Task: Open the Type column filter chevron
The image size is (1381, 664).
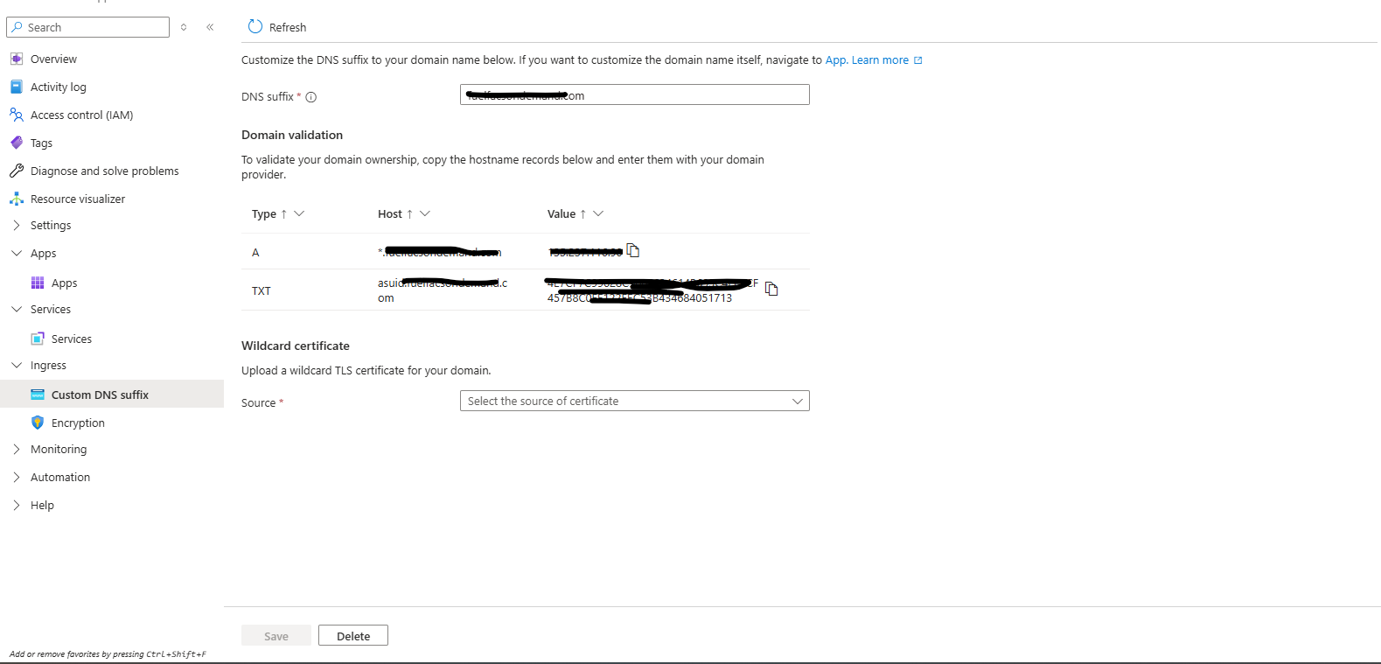Action: point(299,213)
